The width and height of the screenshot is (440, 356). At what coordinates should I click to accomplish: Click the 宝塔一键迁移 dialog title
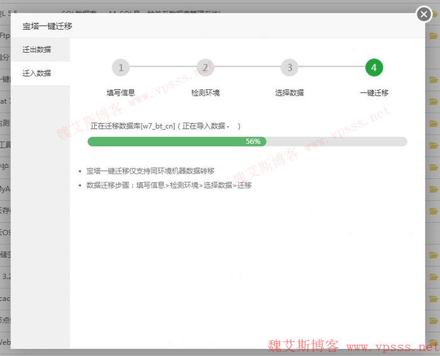click(x=47, y=26)
